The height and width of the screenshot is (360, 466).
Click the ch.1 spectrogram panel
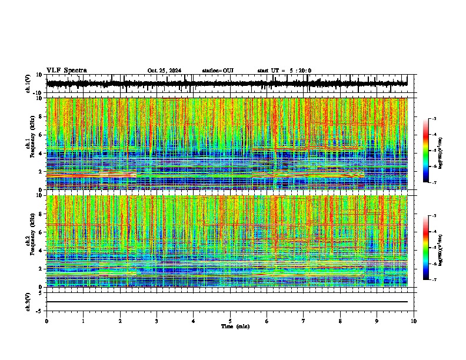[x=227, y=144]
